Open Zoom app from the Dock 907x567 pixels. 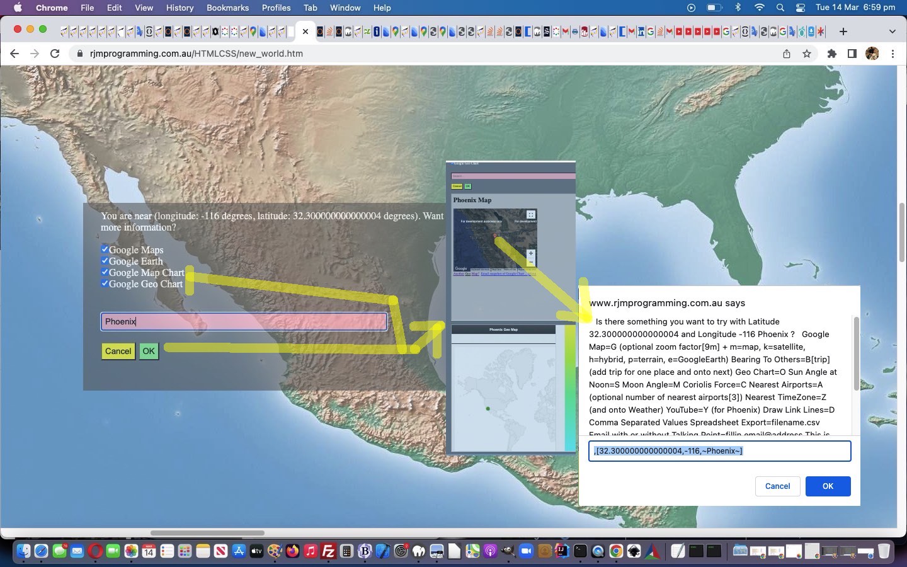[x=526, y=551]
